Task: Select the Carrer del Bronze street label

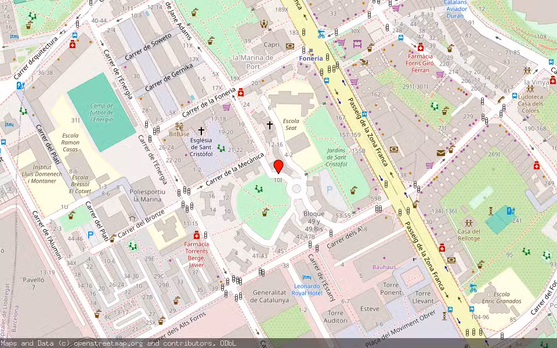Action: pyautogui.click(x=142, y=224)
